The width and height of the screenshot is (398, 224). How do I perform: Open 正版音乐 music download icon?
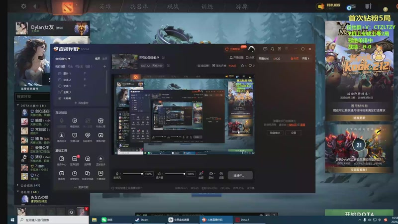coord(101,159)
